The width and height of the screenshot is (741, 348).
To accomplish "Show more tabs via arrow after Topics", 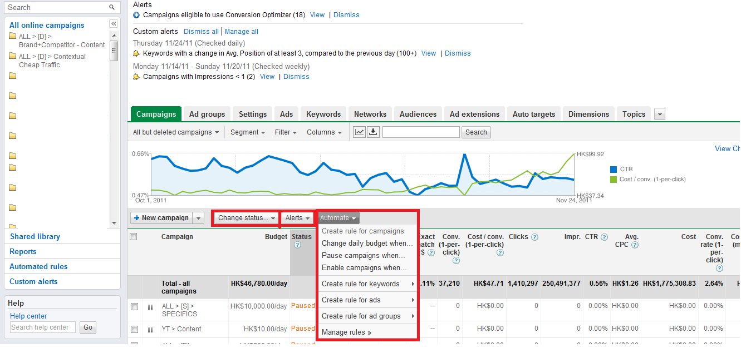I will (659, 114).
